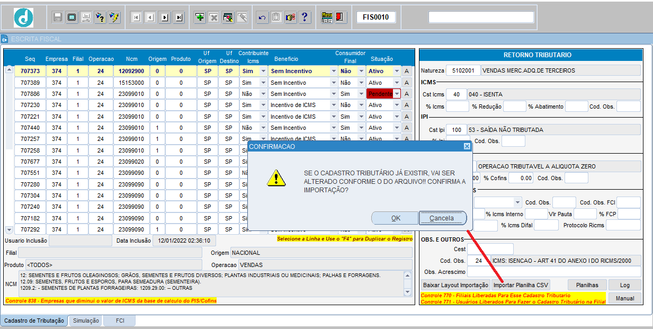Click the Undo arrow toolbar icon
The width and height of the screenshot is (653, 329).
262,17
